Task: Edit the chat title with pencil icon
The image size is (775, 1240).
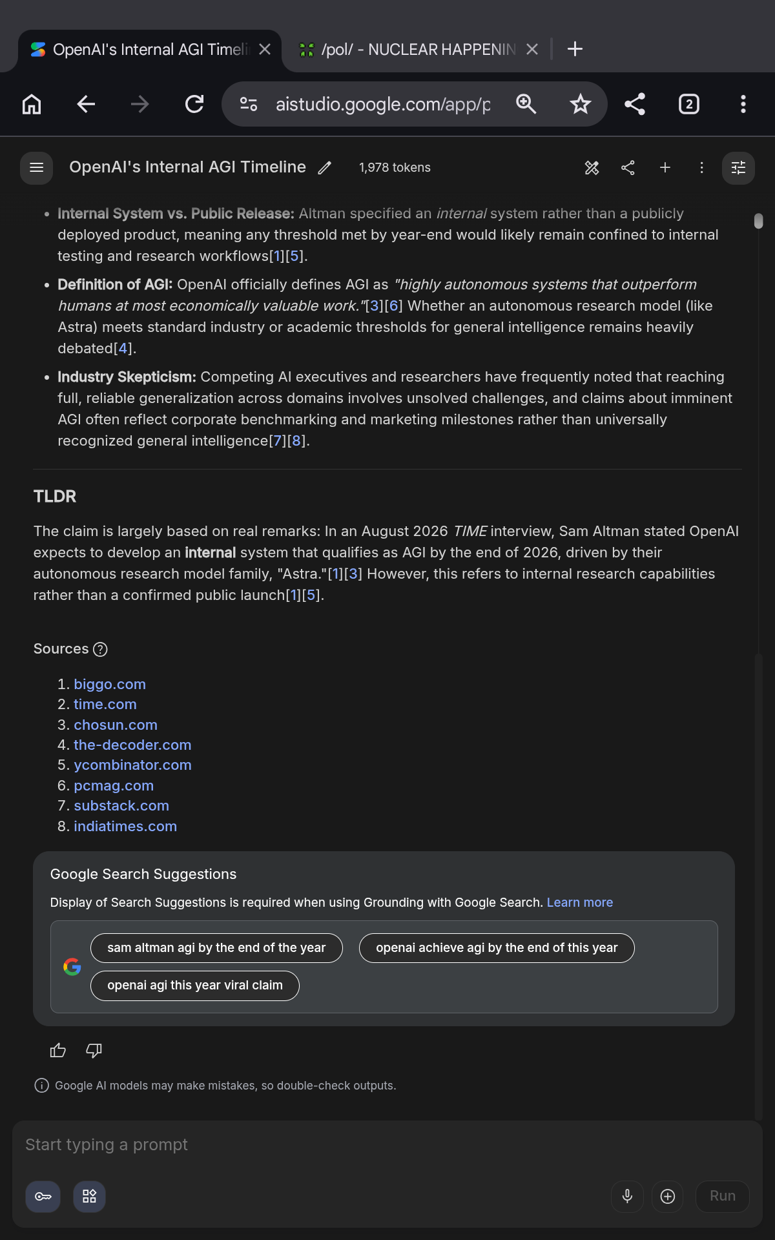Action: 325,168
